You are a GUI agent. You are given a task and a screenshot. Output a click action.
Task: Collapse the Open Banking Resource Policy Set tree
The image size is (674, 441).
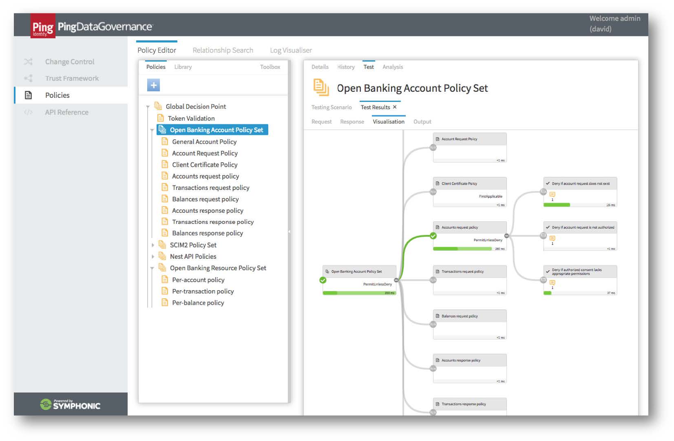pos(152,268)
